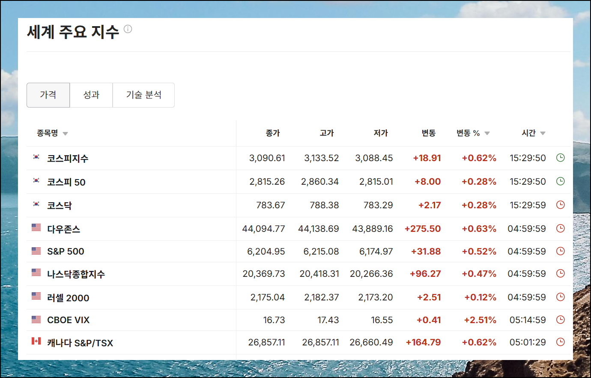Viewport: 591px width, 378px height.
Task: Click the US flag next to CBOE VIX
Action: click(36, 319)
